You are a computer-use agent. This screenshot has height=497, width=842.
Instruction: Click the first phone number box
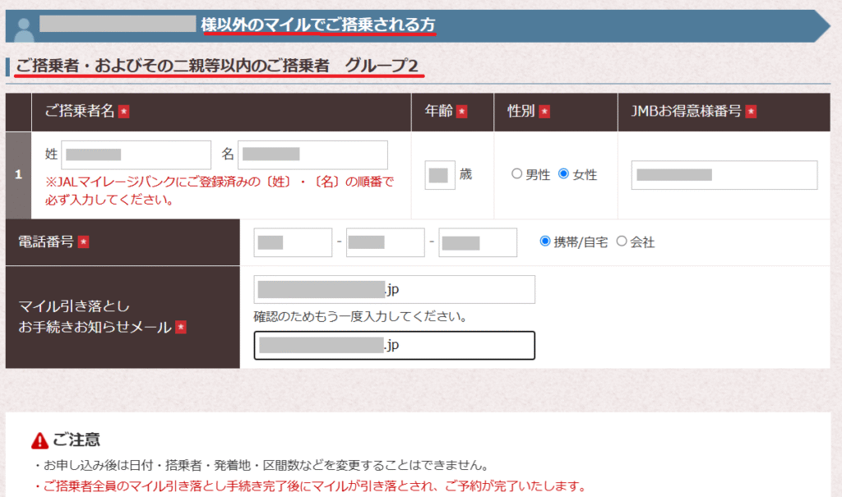pyautogui.click(x=293, y=242)
